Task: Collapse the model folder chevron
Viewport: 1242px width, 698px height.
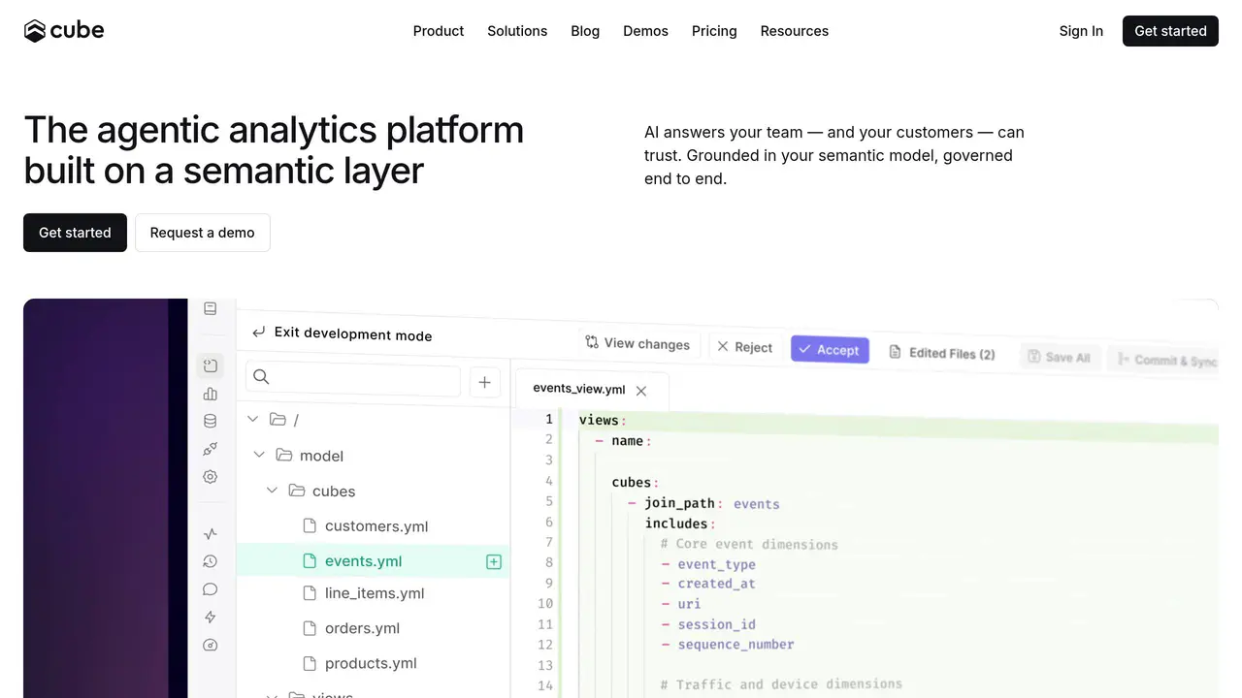Action: pos(259,455)
